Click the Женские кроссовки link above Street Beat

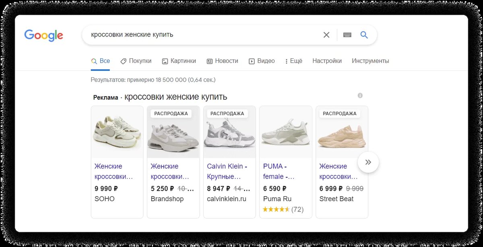(339, 171)
